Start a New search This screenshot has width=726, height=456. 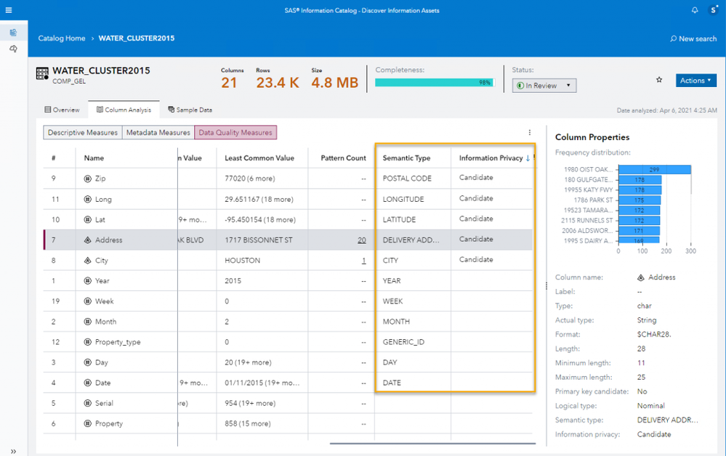click(693, 38)
